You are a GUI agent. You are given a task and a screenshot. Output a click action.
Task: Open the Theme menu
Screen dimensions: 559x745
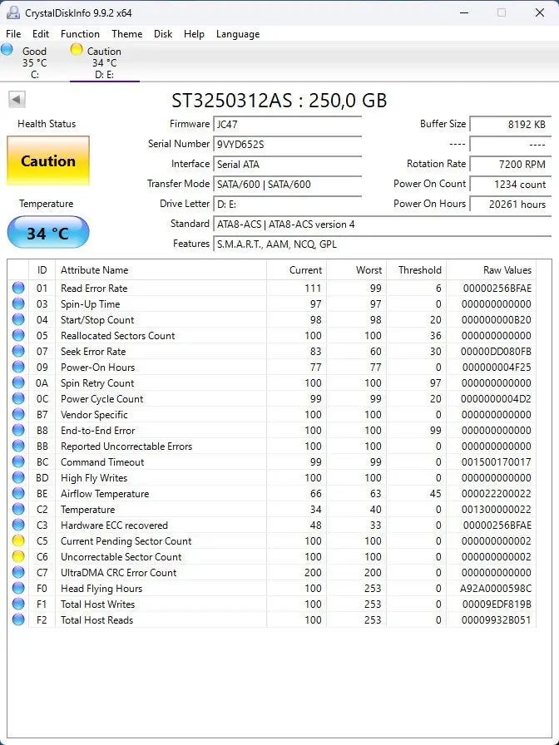point(127,34)
